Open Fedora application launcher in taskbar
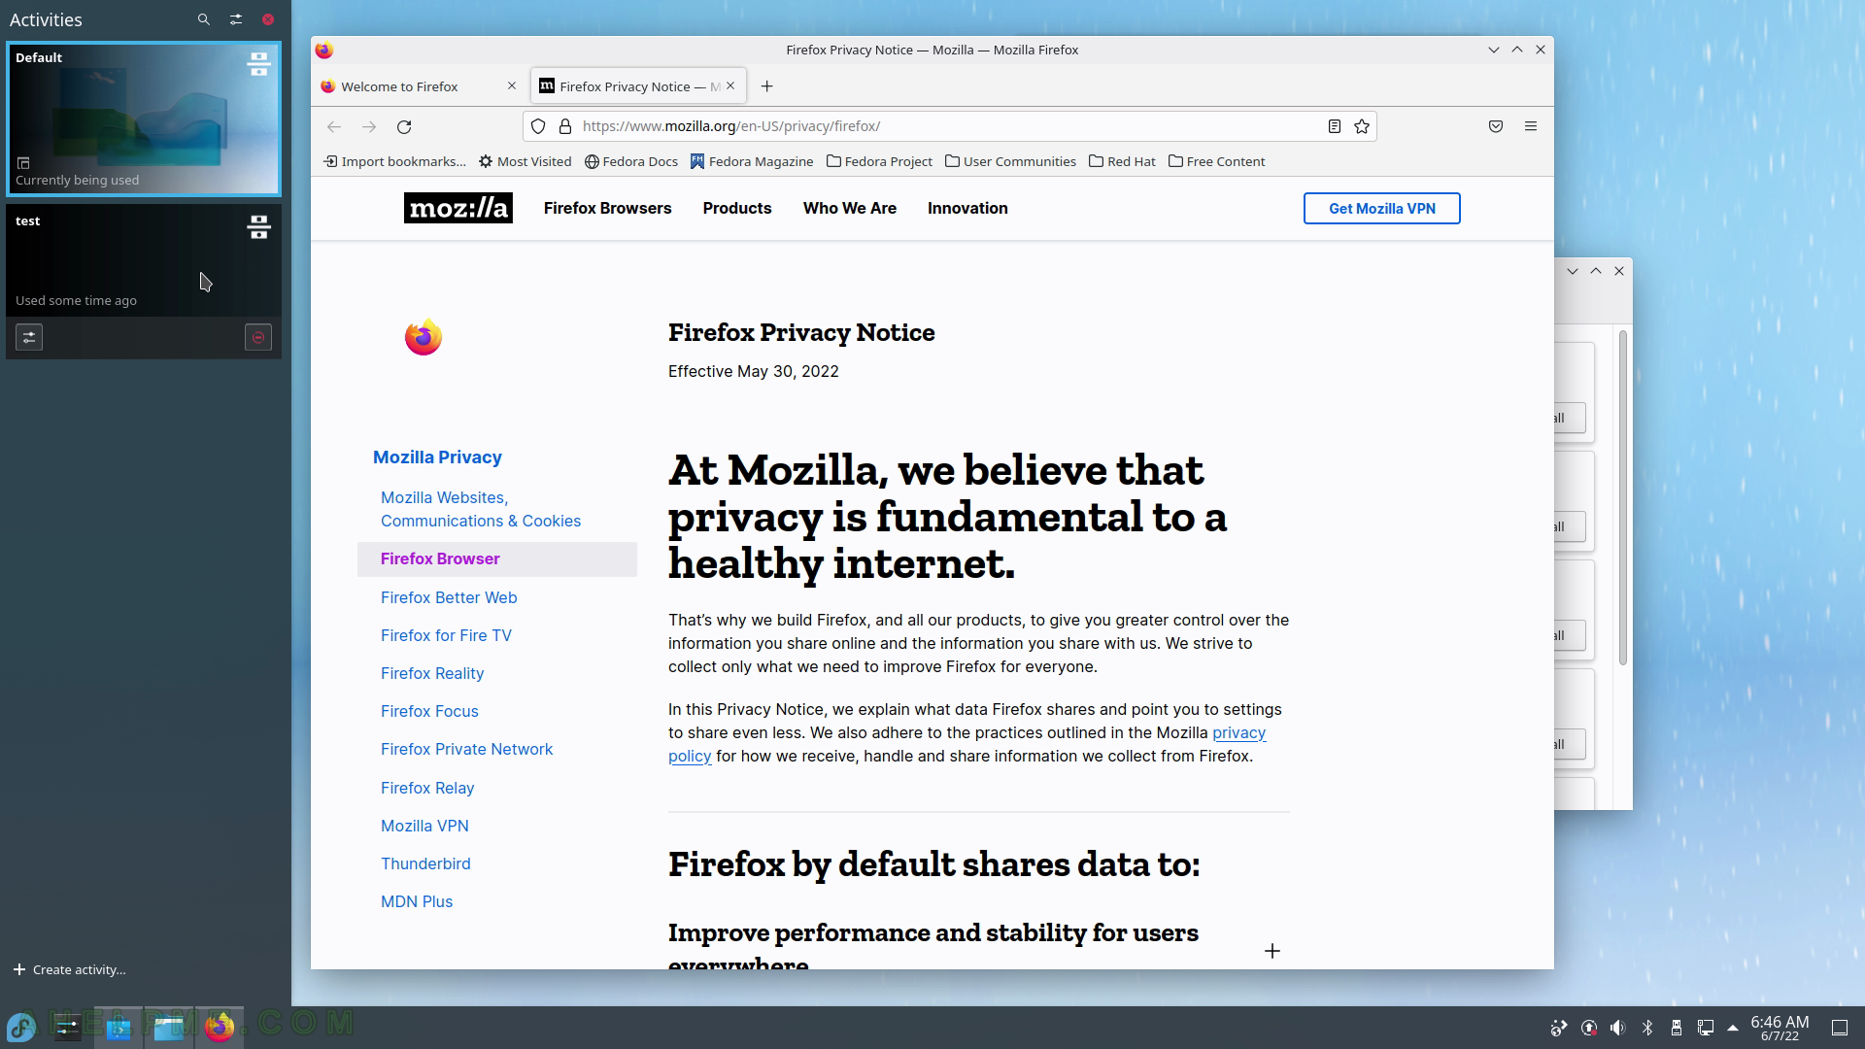 [21, 1027]
